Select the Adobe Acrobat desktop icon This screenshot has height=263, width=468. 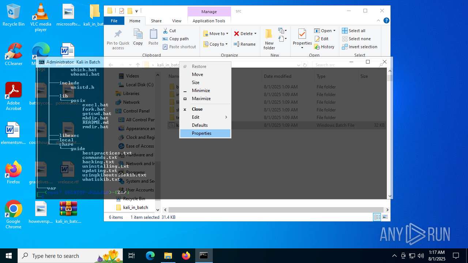[x=14, y=96]
